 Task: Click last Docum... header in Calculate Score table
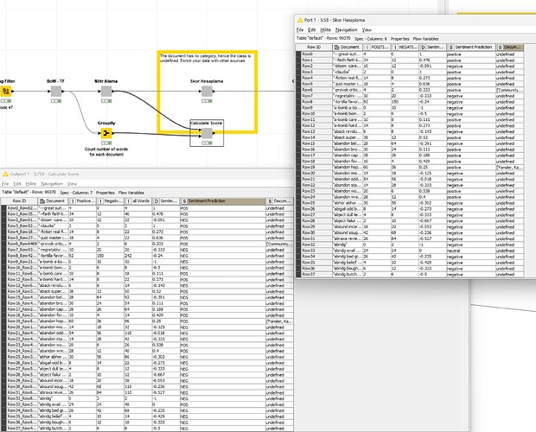pos(279,201)
